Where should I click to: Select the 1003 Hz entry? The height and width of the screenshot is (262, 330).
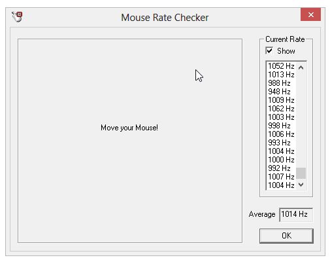pyautogui.click(x=281, y=117)
